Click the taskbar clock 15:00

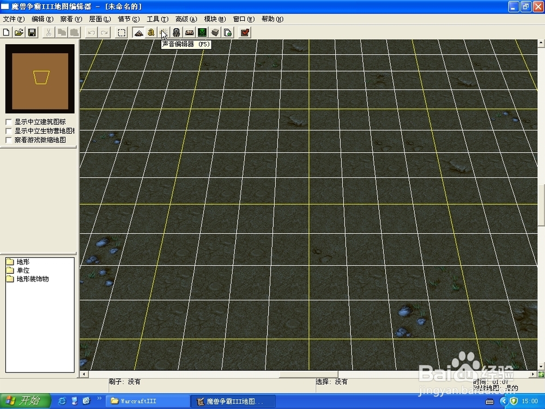tap(530, 401)
